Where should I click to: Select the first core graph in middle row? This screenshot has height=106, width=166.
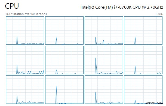tap(25, 60)
